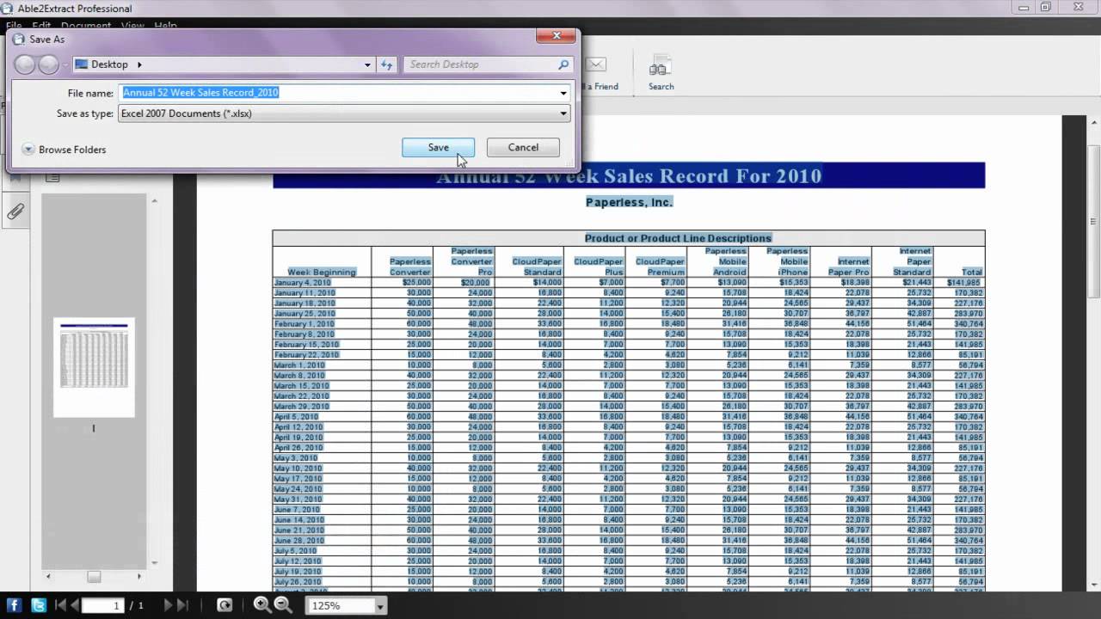Open the attachments paperclip panel
This screenshot has width=1101, height=619.
click(x=15, y=211)
